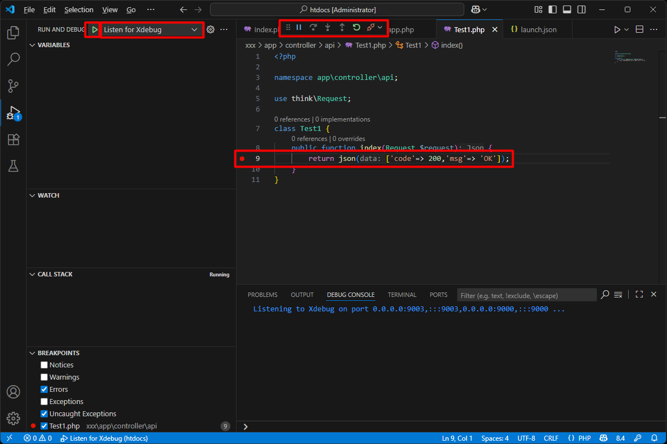Click Listen for Xdebug (htdocs) in status bar
Viewport: 667px width, 444px height.
point(103,438)
